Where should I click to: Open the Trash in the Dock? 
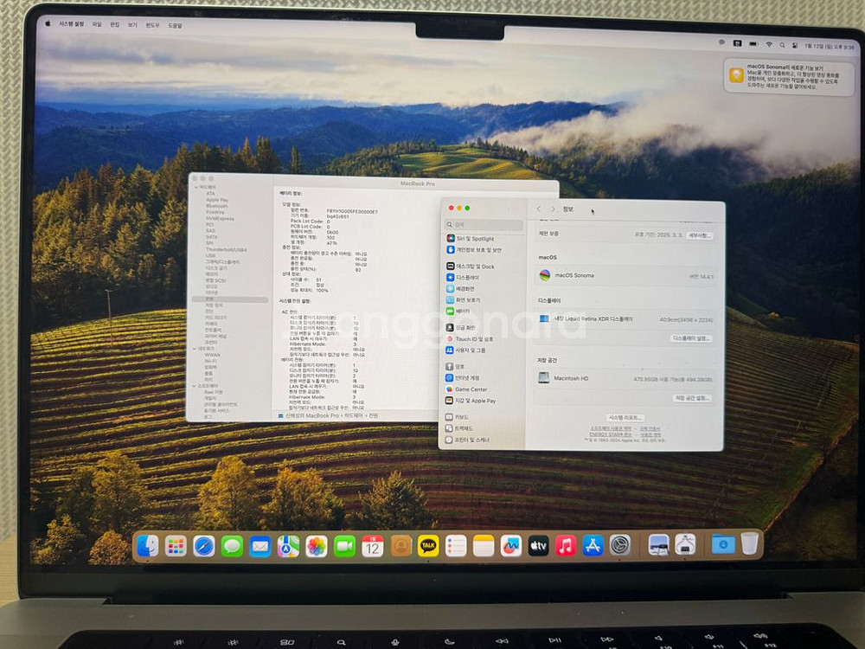click(x=750, y=543)
